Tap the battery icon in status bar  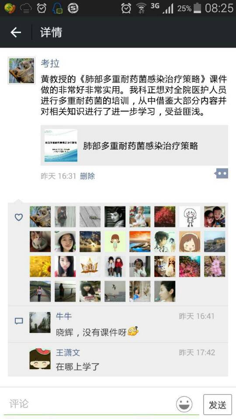(198, 8)
